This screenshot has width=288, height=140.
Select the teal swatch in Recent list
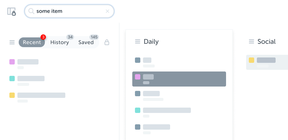[x=12, y=79]
